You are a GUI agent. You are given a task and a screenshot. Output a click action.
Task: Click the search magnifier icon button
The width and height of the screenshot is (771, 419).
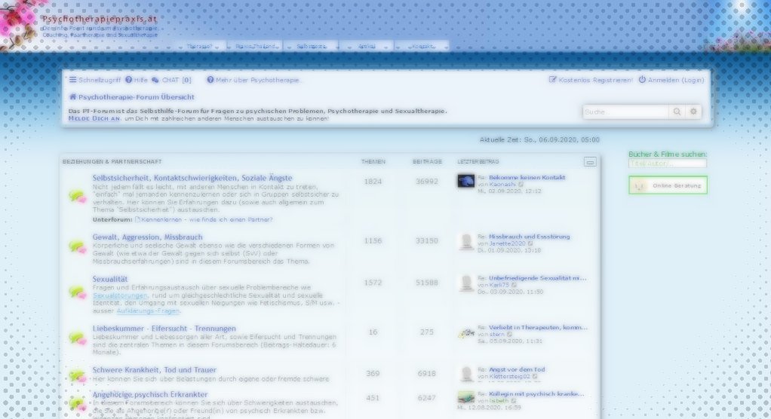pyautogui.click(x=677, y=112)
